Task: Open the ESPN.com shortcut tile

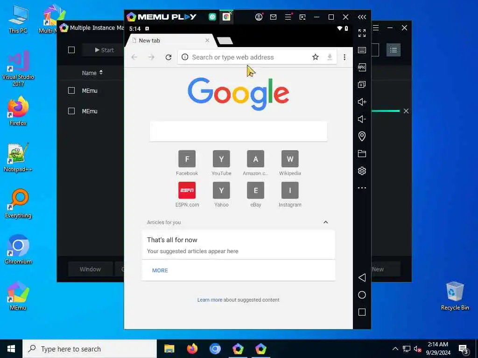Action: click(x=187, y=194)
